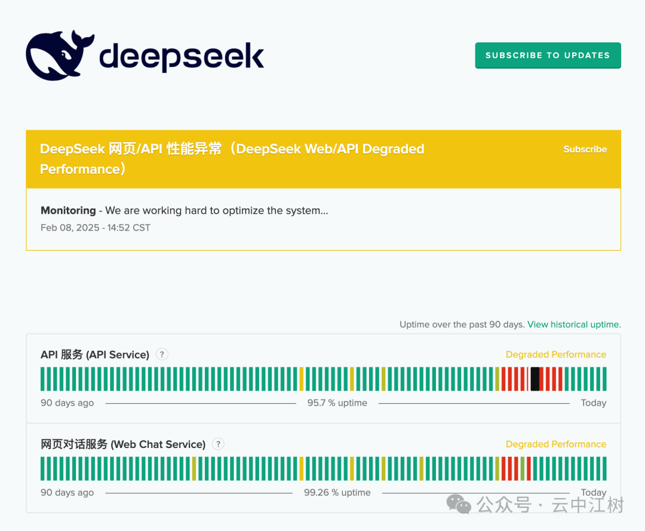
Task: Click 'Today' label under API Service
Action: (593, 403)
